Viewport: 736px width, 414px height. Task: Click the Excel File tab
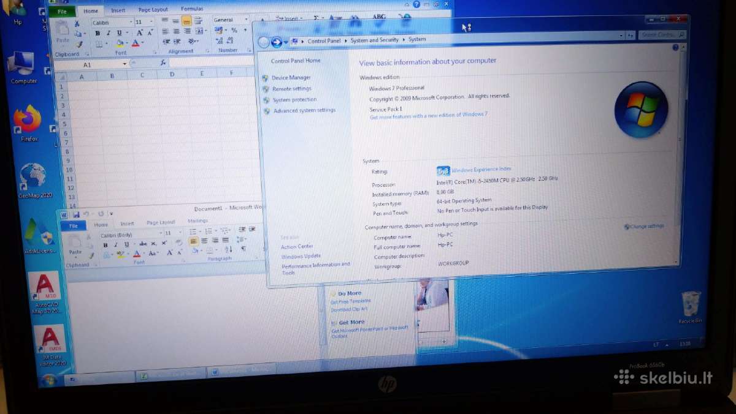62,11
